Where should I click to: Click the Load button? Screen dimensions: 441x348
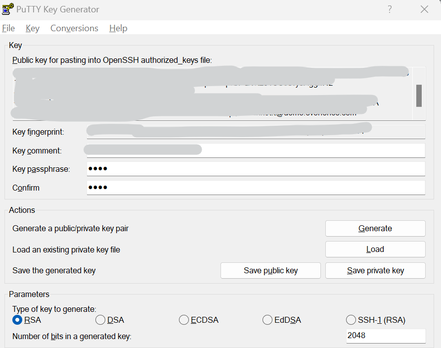coord(375,249)
